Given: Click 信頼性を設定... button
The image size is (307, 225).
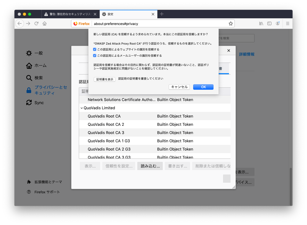Looking at the screenshot, I should coord(119,166).
